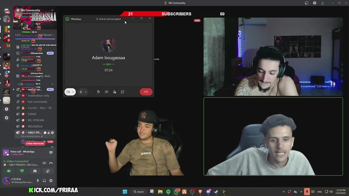Screen dimensions: 349x196
Task: Toggle Discord camera button
Action: point(9,171)
